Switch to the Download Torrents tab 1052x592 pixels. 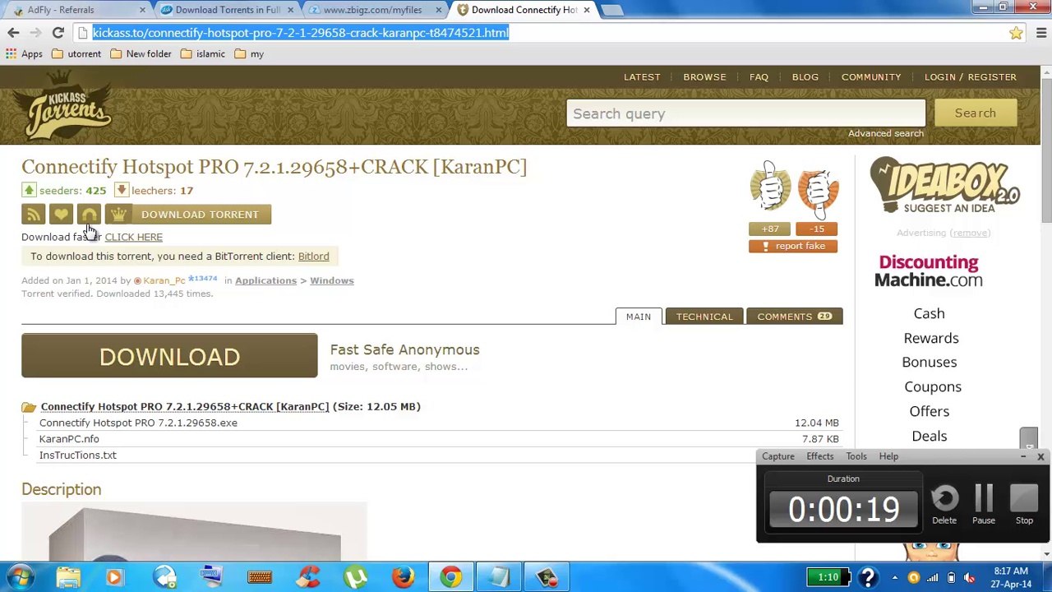(x=227, y=10)
